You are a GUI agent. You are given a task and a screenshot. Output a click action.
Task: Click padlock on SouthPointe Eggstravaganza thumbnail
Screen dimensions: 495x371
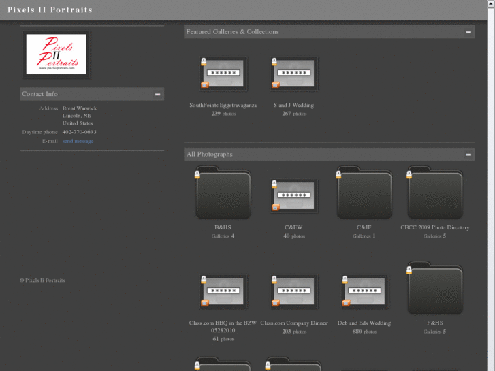204,61
